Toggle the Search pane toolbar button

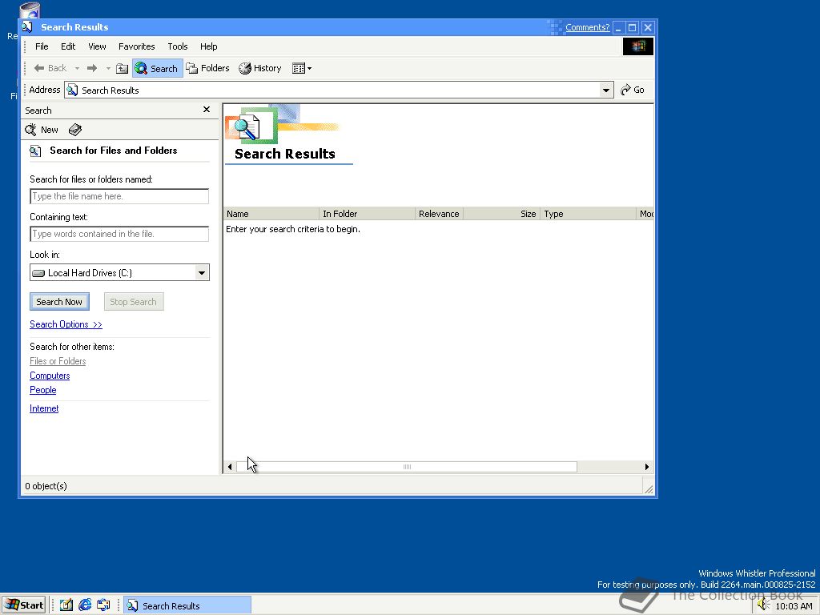tap(157, 69)
